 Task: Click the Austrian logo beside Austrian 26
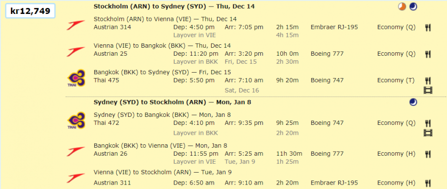pyautogui.click(x=76, y=151)
